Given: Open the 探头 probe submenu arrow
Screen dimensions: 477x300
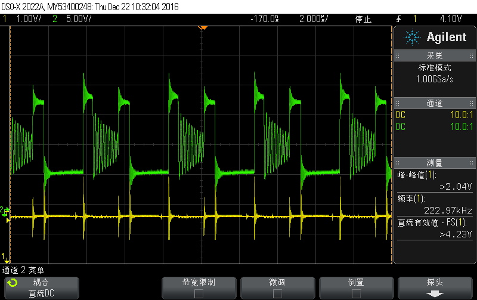Looking at the screenshot, I should pos(435,294).
